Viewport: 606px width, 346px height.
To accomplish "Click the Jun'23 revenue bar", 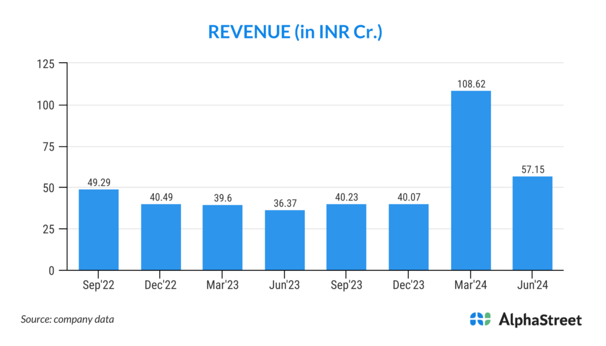I will (x=285, y=240).
